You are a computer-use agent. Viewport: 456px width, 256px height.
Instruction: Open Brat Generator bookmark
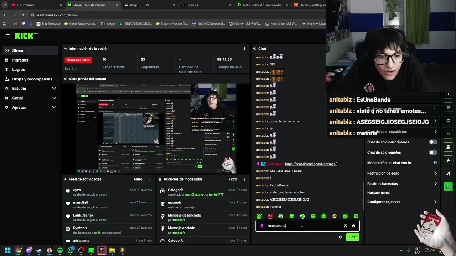click(x=48, y=24)
